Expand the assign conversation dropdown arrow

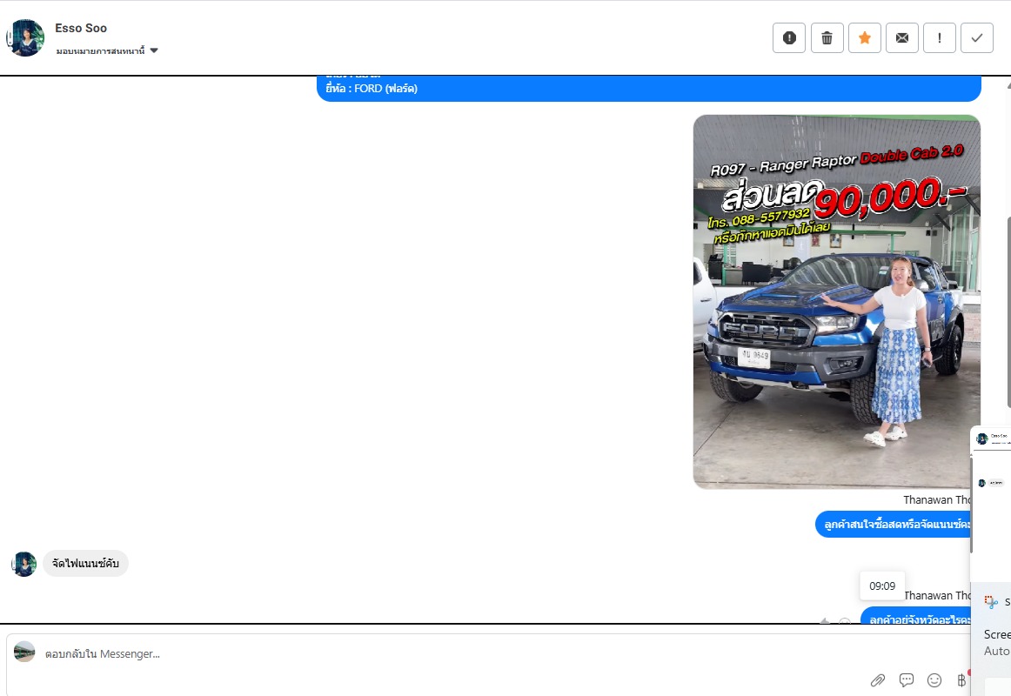coord(154,50)
